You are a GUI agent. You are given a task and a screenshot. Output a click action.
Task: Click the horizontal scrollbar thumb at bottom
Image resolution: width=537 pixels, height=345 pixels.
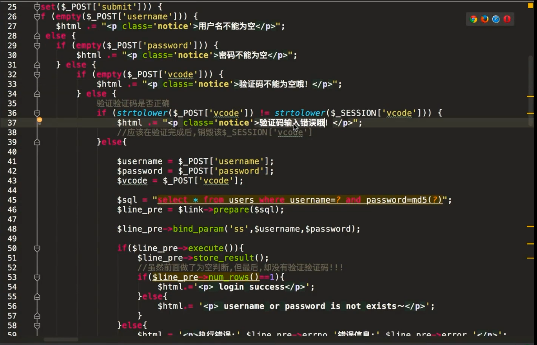(x=61, y=340)
